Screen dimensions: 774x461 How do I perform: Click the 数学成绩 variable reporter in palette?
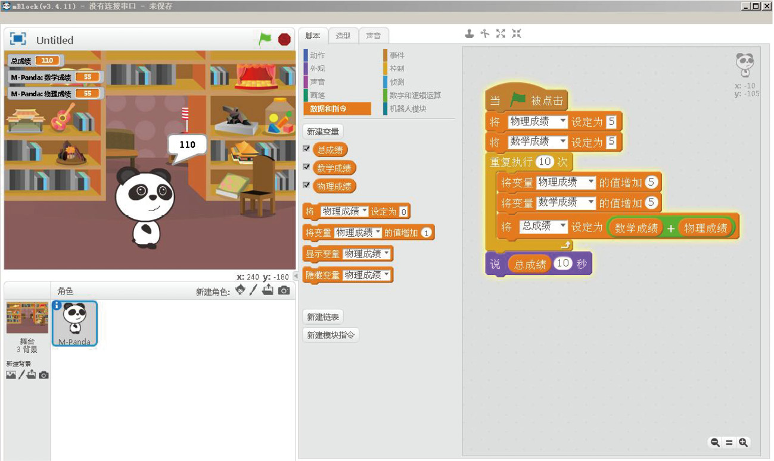[334, 168]
